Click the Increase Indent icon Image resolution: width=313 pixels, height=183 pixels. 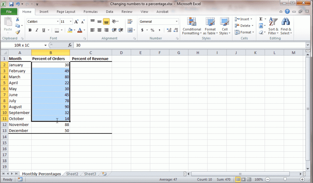121,30
